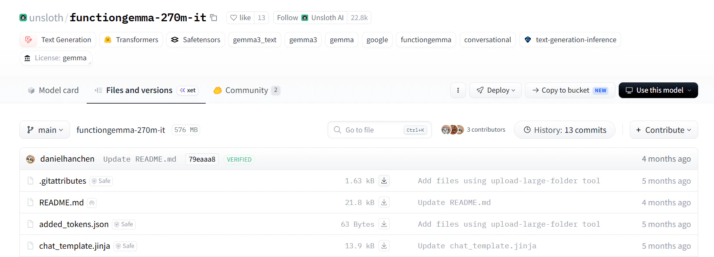Switch to the Model card tab
The width and height of the screenshot is (714, 257).
point(53,90)
